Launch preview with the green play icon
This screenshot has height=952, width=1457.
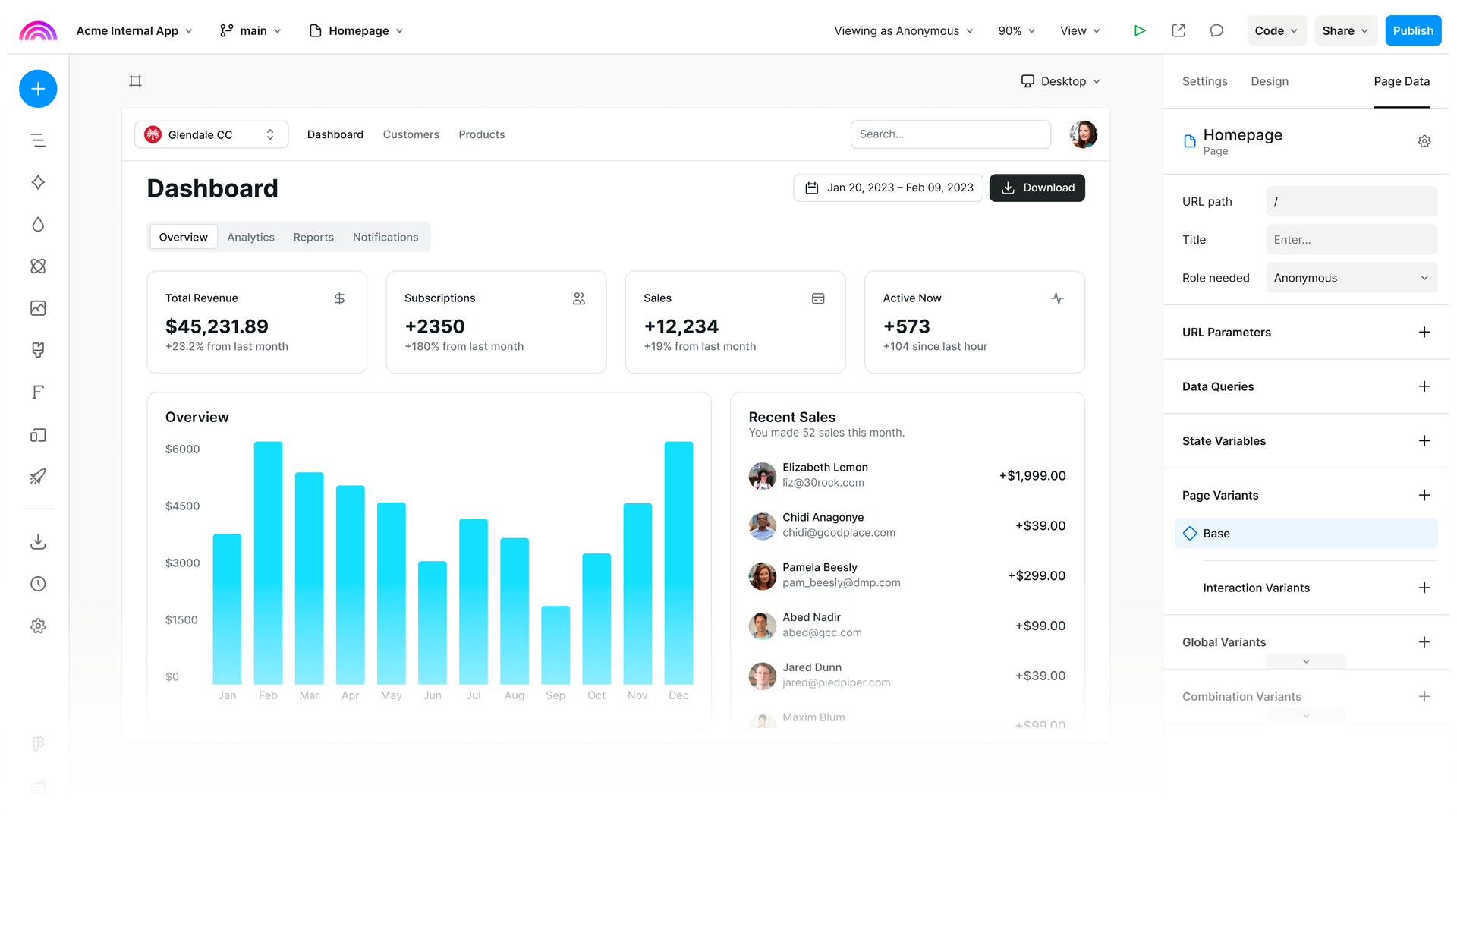tap(1140, 30)
